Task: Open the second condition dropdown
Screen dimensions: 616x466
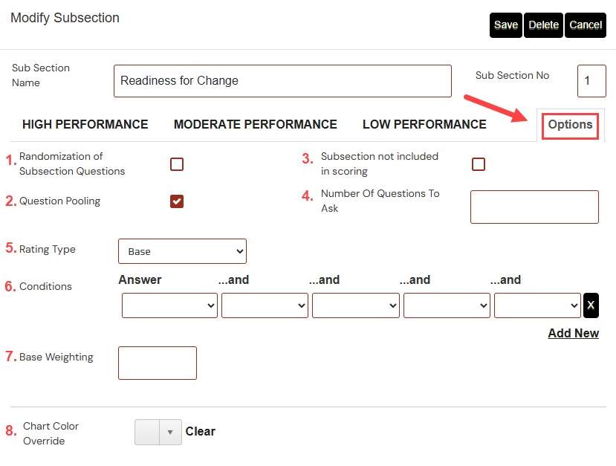Action: 265,305
